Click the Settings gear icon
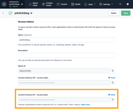Image resolution: width=133 pixels, height=109 pixels. pyautogui.click(x=101, y=4)
